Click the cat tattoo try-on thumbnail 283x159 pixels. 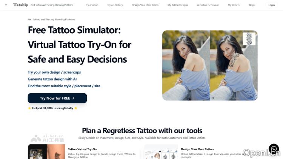pyautogui.click(x=46, y=151)
